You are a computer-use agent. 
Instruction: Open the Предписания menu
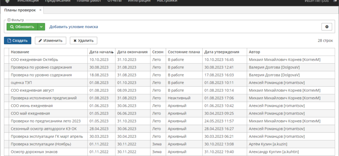(58, 1)
